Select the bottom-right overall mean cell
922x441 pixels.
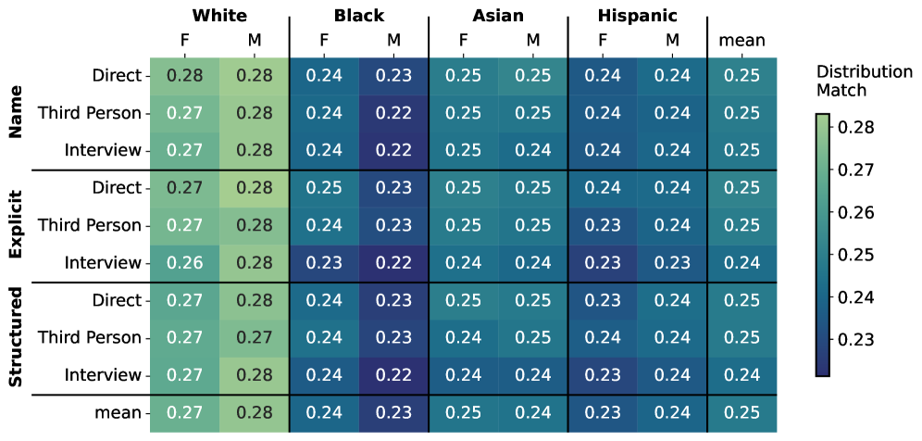click(x=741, y=413)
